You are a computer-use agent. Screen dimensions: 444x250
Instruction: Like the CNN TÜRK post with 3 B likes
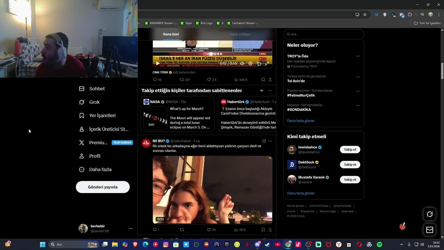pyautogui.click(x=212, y=80)
